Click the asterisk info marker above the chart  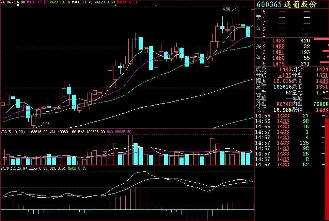click(x=18, y=5)
